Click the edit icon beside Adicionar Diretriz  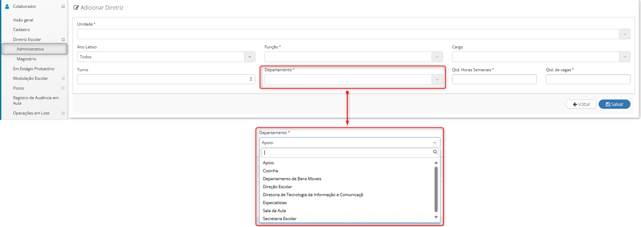pos(76,7)
